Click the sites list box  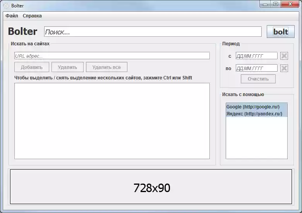point(112,121)
